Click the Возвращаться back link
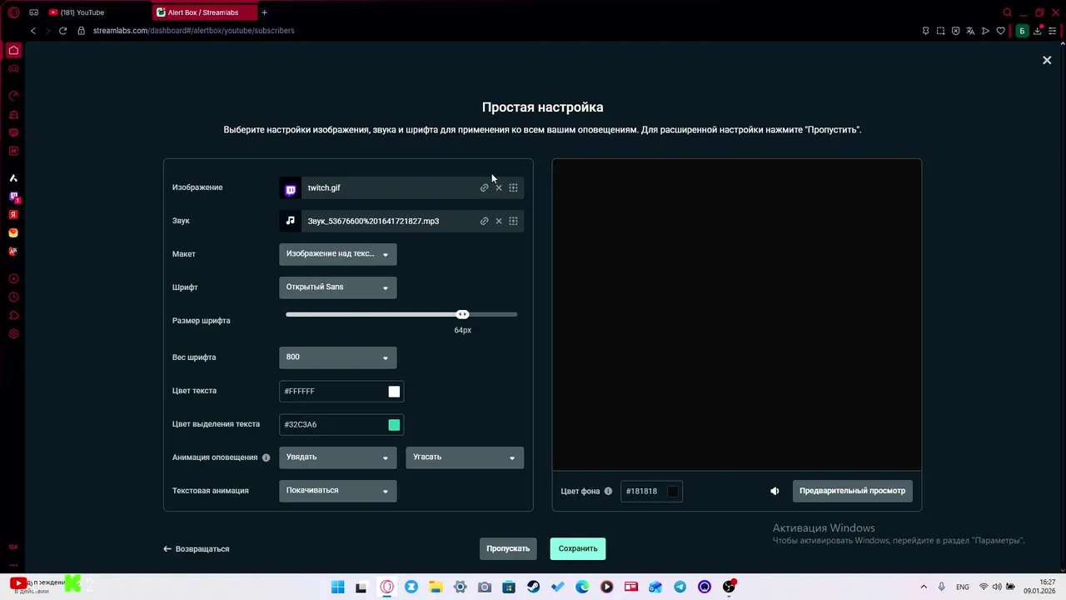Image resolution: width=1066 pixels, height=600 pixels. tap(197, 549)
